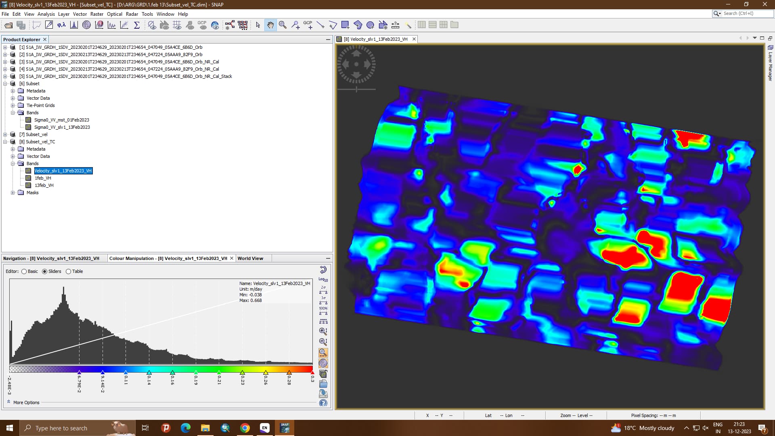Select the Sliders editor radio button

tap(45, 271)
